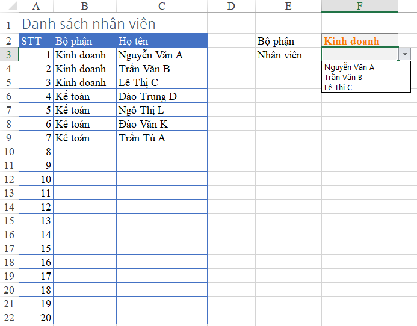The width and height of the screenshot is (417, 326).
Task: Select row header 6
Action: coord(9,96)
